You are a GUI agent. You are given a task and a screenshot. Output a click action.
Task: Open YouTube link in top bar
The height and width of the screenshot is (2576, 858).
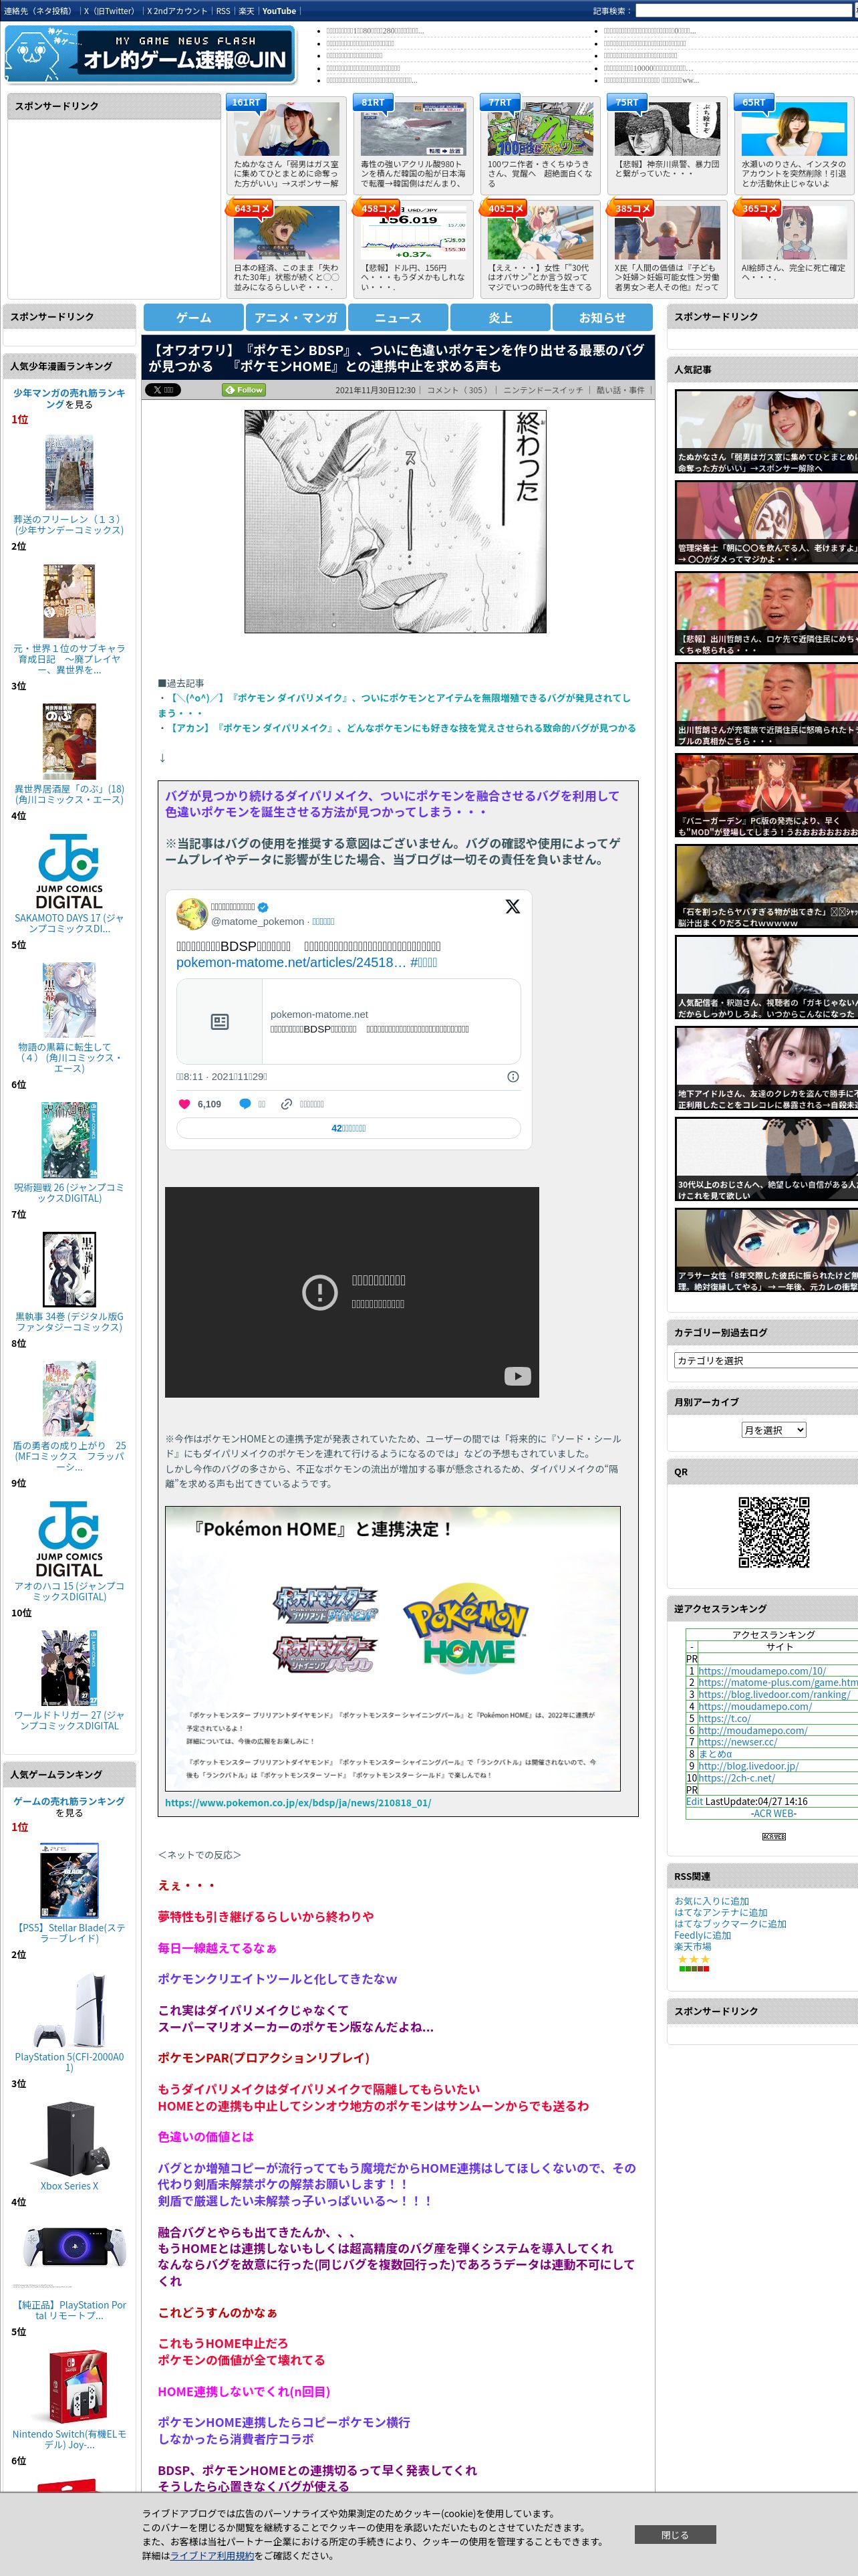point(279,11)
